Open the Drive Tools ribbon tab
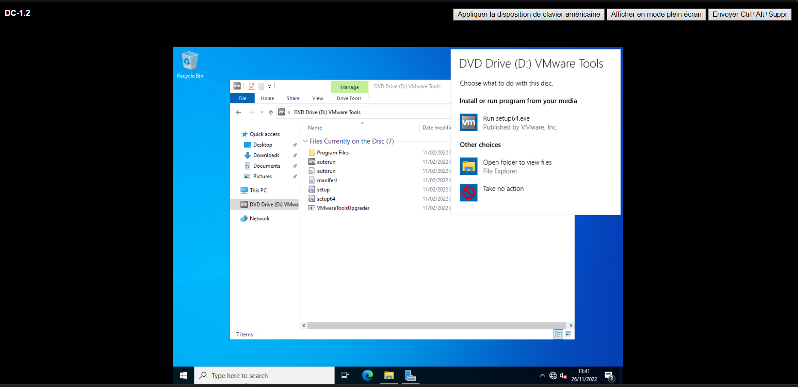Screen dimensions: 798x387 (x=349, y=98)
